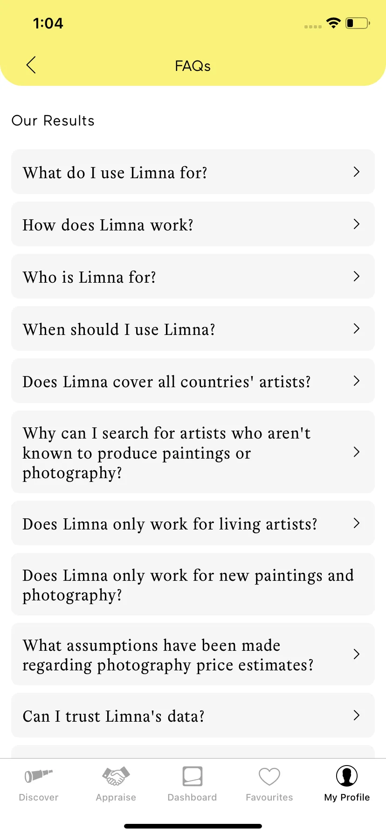Open 'Does Limna cover all countries' artists?'
The image size is (386, 836).
(x=193, y=381)
